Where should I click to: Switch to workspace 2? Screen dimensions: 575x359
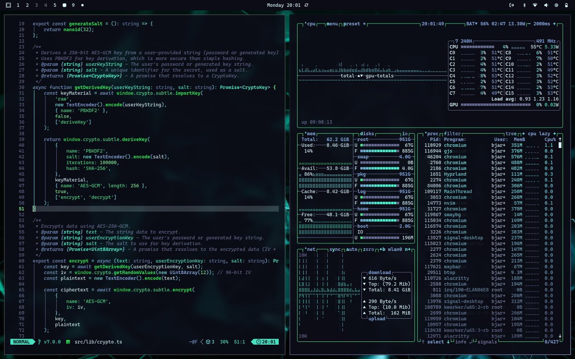[x=27, y=5]
